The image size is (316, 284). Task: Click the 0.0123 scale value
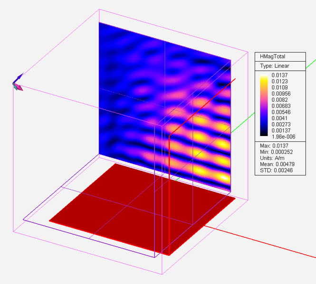click(x=279, y=82)
